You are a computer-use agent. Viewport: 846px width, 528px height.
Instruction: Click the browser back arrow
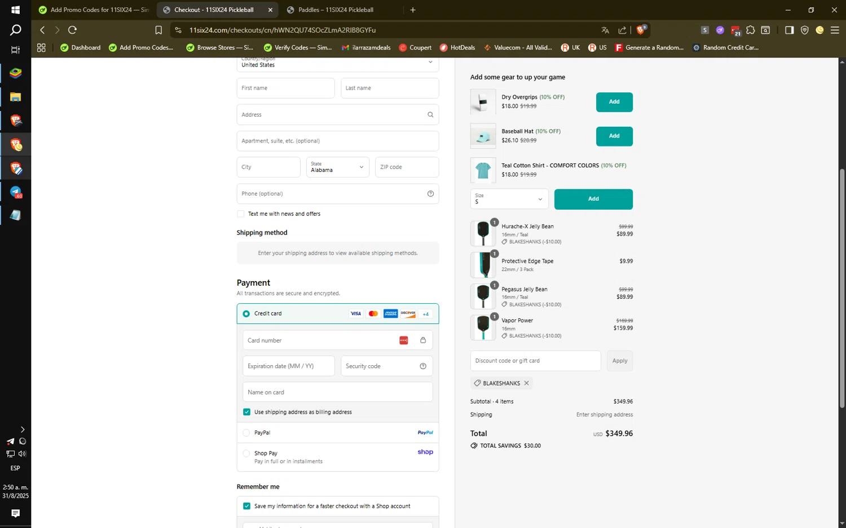[x=42, y=30]
